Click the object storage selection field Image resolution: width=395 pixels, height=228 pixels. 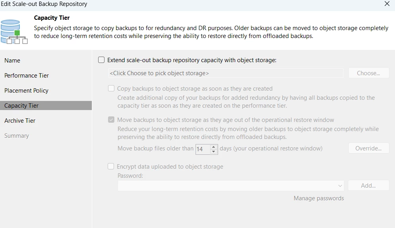click(x=226, y=73)
